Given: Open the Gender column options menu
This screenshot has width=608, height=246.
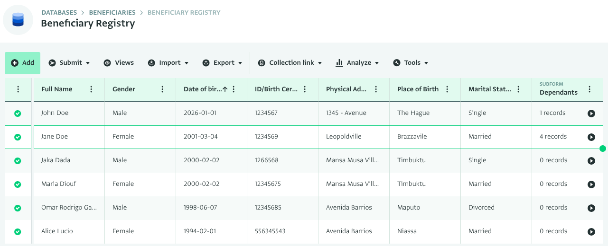Looking at the screenshot, I should [162, 89].
